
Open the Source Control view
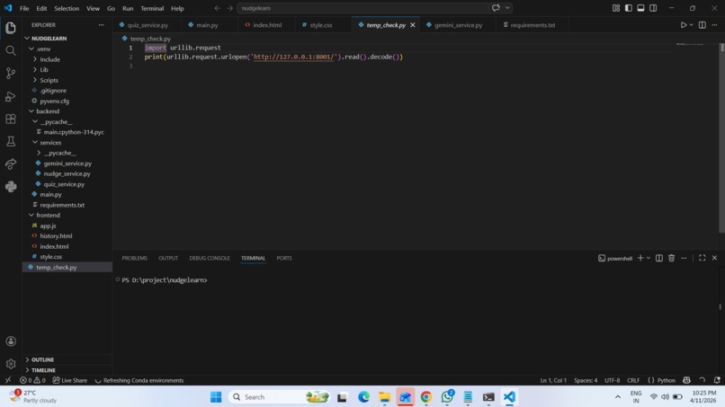(11, 73)
